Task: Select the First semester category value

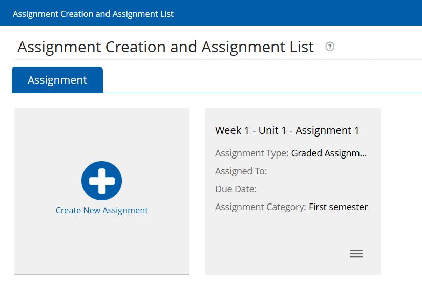Action: pyautogui.click(x=338, y=207)
